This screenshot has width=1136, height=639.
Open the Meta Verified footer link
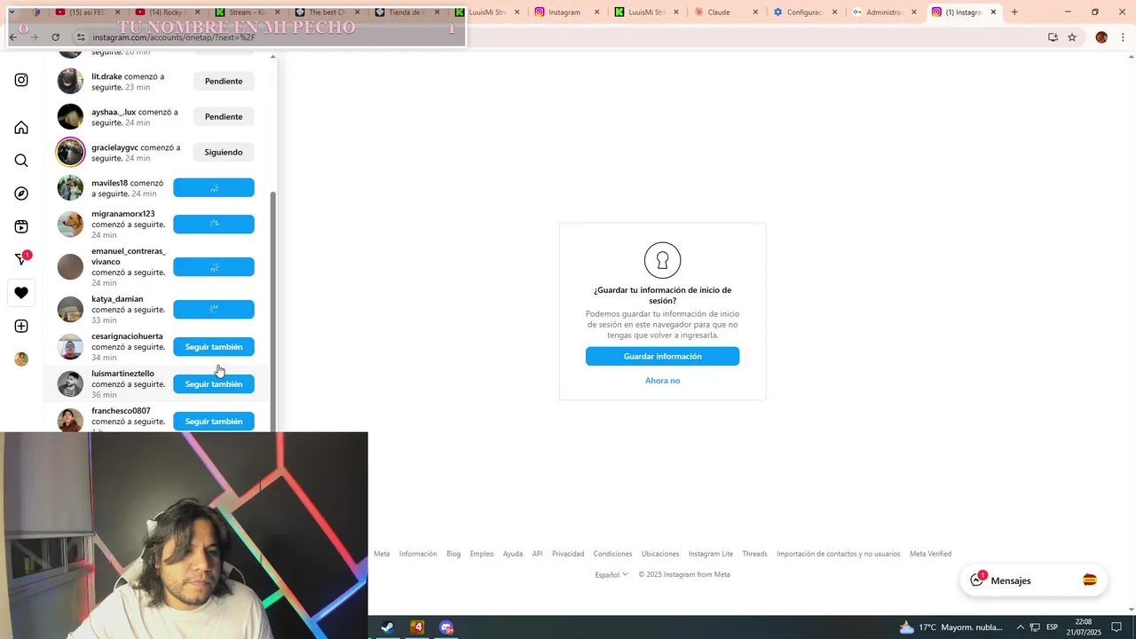point(930,554)
